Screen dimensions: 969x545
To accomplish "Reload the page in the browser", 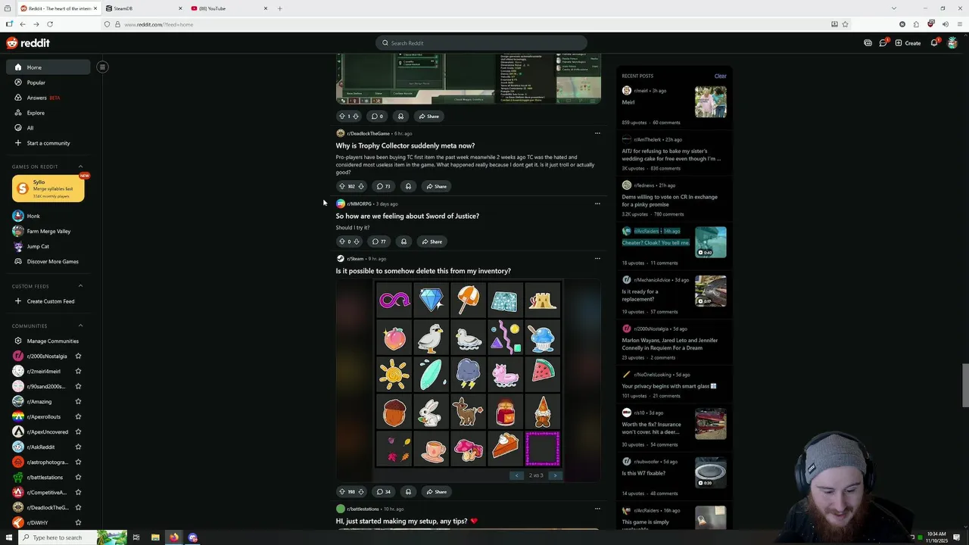I will click(x=49, y=24).
